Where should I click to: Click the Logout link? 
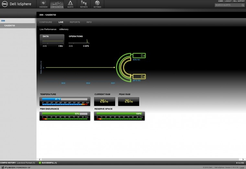pos(228,1)
